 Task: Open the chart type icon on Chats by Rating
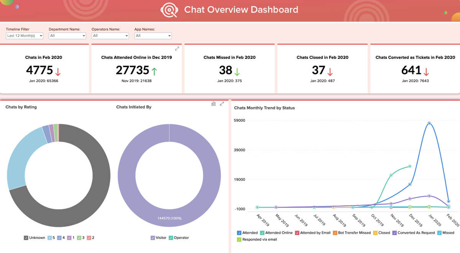point(213,104)
